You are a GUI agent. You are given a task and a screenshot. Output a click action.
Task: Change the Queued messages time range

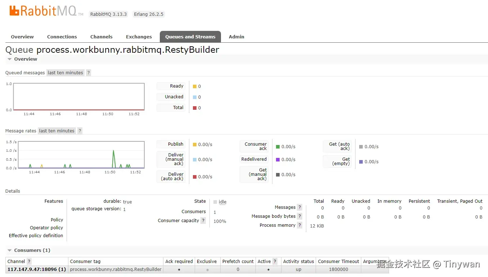(x=65, y=72)
